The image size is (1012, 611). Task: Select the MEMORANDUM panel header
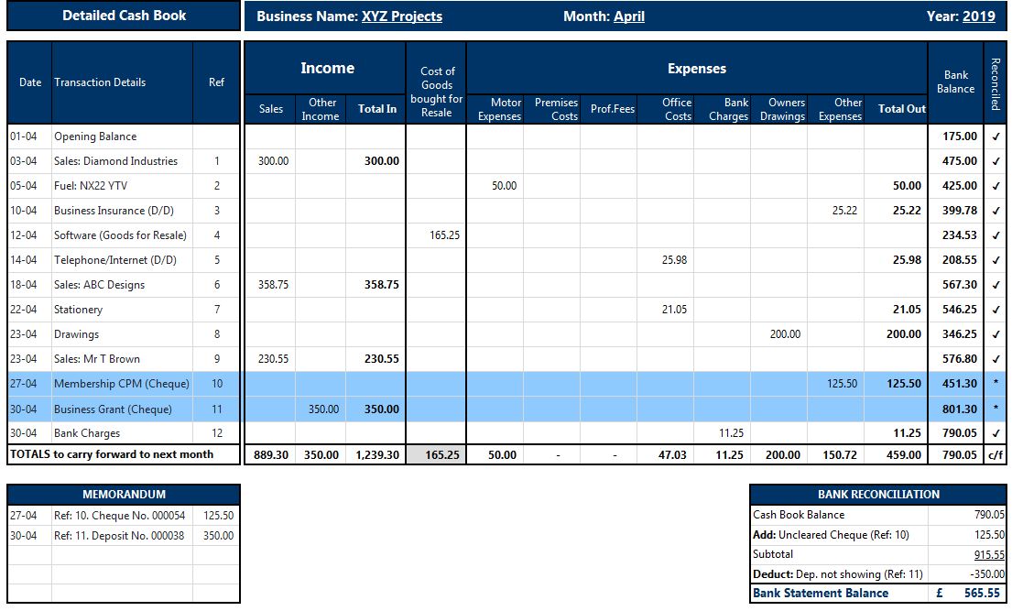pos(124,495)
